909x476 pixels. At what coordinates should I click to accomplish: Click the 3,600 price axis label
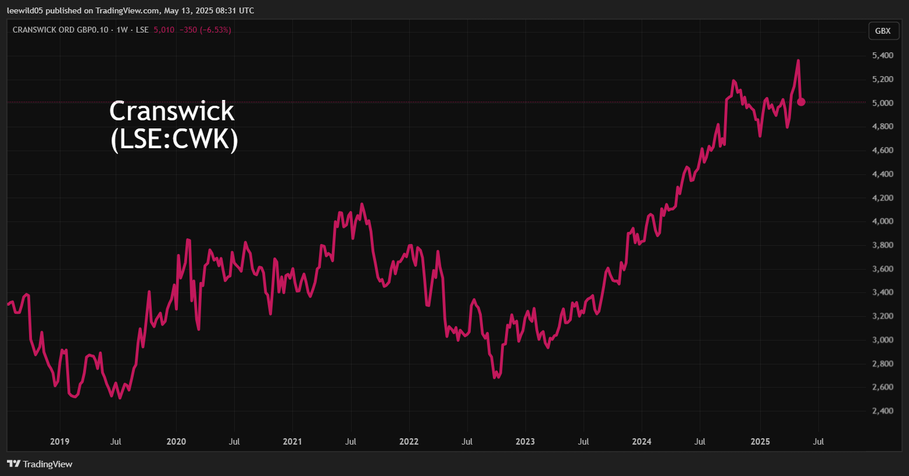[883, 269]
